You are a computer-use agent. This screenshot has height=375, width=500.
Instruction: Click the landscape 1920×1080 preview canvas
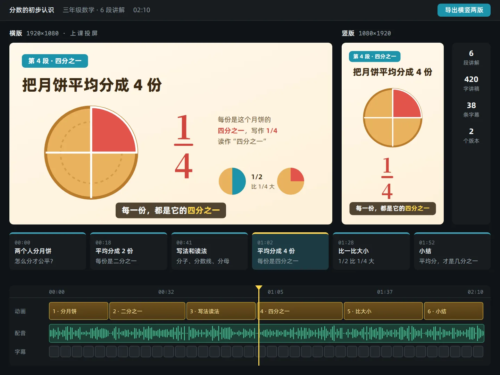[171, 134]
